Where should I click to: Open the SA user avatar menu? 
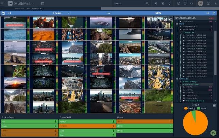pyautogui.click(x=201, y=3)
